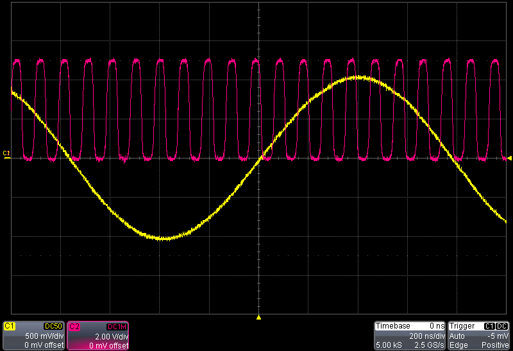Click the Trigger C1 source badge
Viewport: 513px width, 351px height.
[x=489, y=326]
